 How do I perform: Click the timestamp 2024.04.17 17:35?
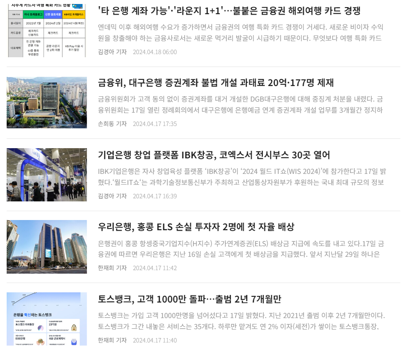point(155,124)
